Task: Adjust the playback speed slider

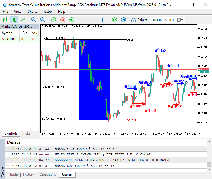Action: (x=103, y=20)
